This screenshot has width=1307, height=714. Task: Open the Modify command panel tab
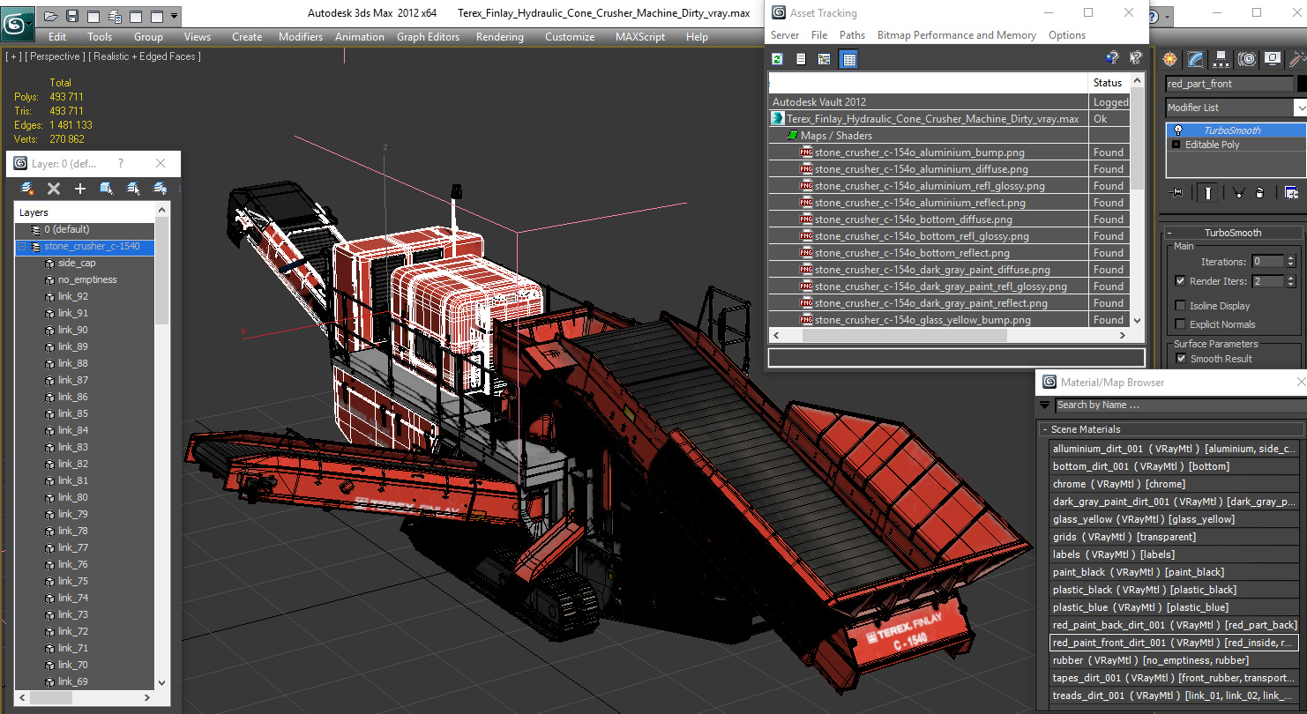(x=1195, y=59)
